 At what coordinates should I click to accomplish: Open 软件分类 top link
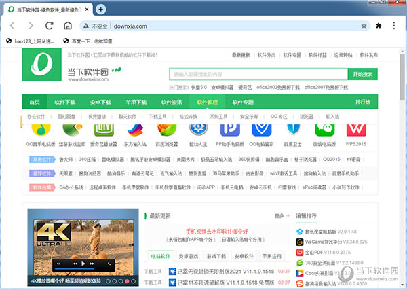[x=267, y=55]
